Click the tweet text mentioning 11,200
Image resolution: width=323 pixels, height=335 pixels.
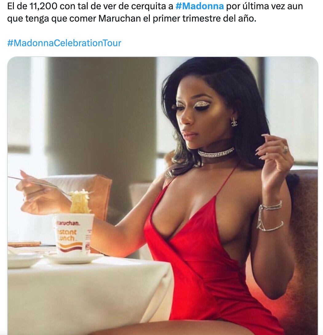[155, 12]
